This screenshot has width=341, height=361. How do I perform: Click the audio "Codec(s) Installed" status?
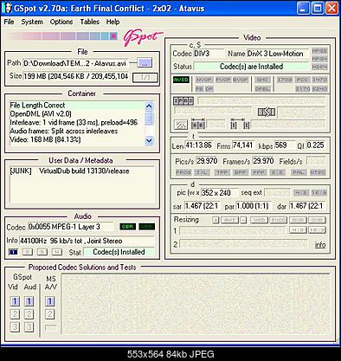pyautogui.click(x=119, y=252)
